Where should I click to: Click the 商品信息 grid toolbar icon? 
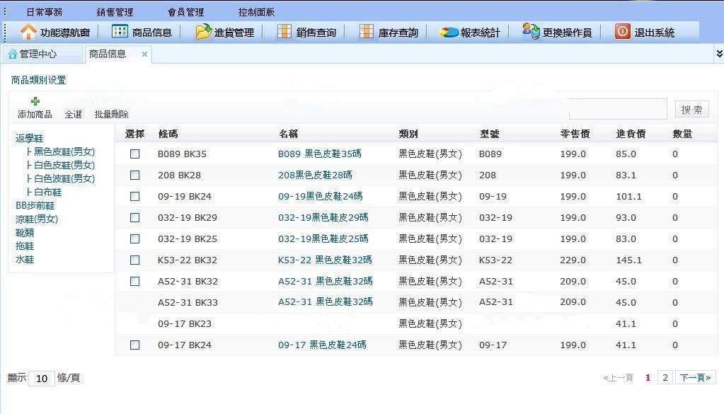click(x=120, y=31)
